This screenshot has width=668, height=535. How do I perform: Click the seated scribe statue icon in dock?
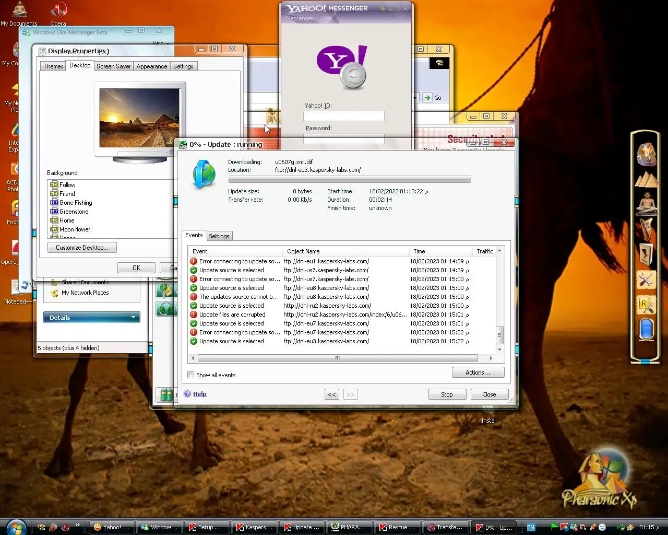click(646, 204)
